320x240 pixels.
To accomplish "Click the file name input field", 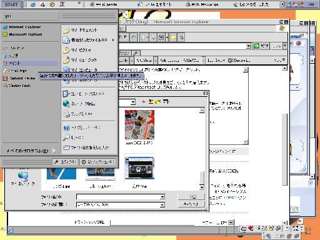I will tap(119, 197).
